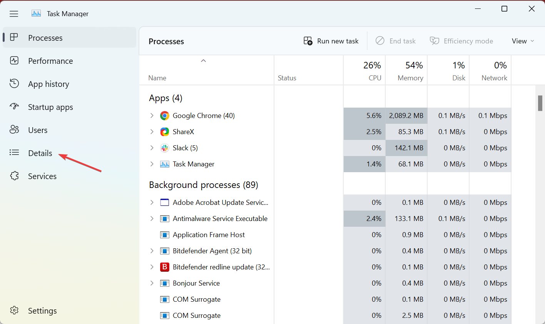The width and height of the screenshot is (545, 324).
Task: Click the Apps (4) group header
Action: (x=166, y=98)
